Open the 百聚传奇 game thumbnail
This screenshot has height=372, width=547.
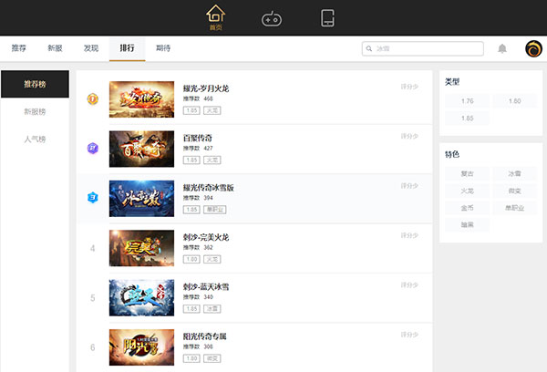click(x=141, y=149)
